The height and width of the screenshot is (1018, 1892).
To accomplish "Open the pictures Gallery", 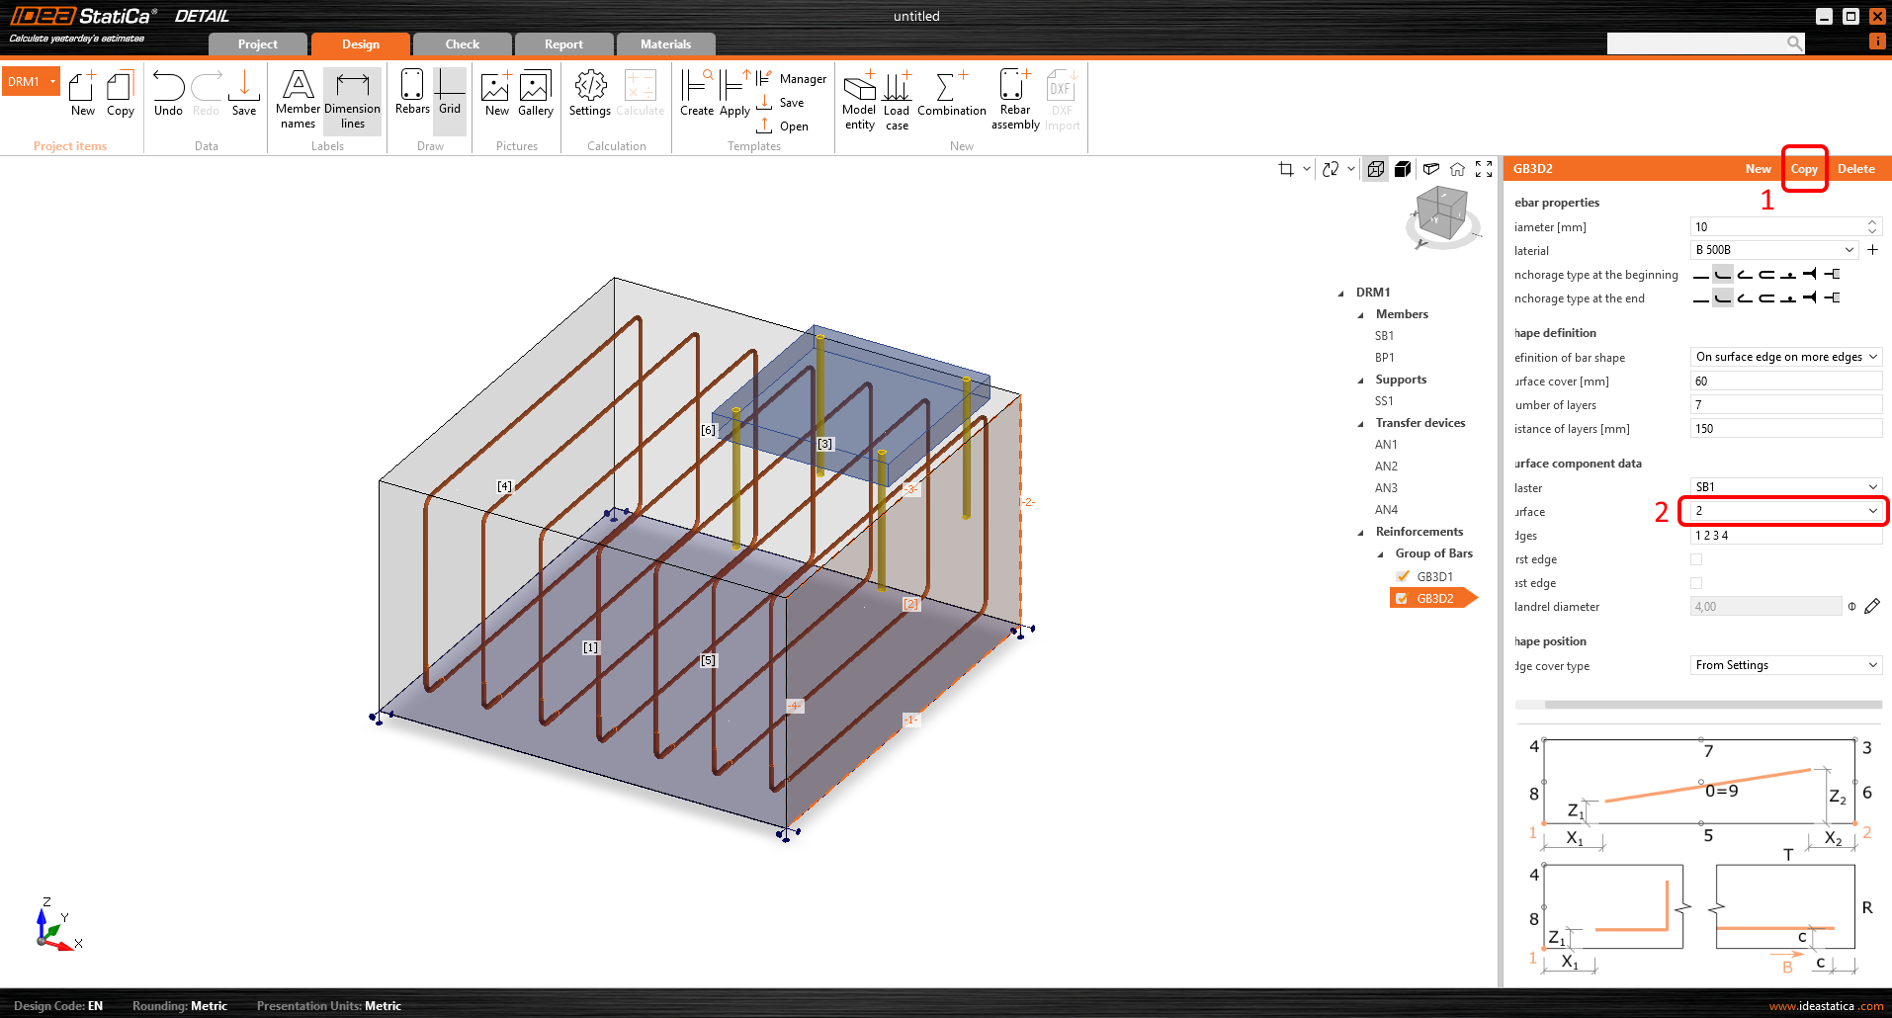I will click(535, 94).
